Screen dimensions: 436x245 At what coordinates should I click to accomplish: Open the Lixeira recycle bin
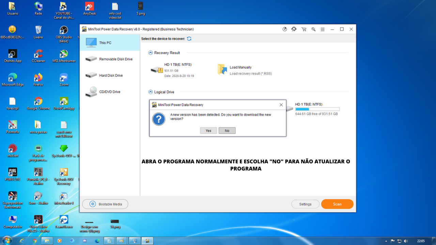[x=38, y=32]
